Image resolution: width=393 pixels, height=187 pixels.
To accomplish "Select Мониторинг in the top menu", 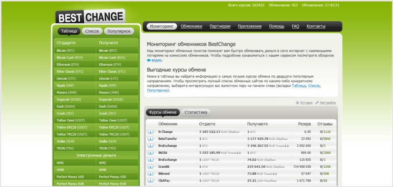I will coord(162,26).
